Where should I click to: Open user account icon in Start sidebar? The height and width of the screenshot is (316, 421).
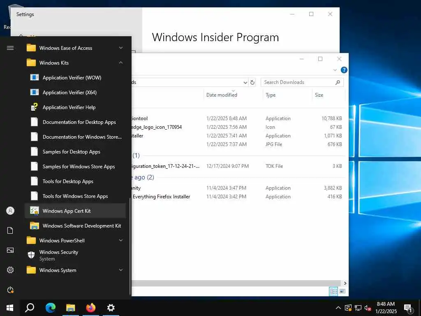[10, 211]
